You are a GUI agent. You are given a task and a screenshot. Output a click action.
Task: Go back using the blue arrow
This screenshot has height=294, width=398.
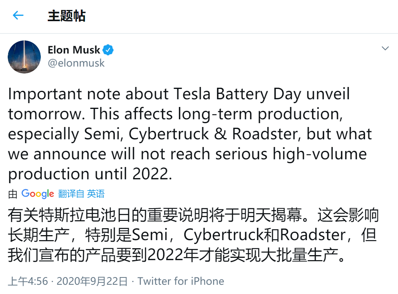click(18, 15)
